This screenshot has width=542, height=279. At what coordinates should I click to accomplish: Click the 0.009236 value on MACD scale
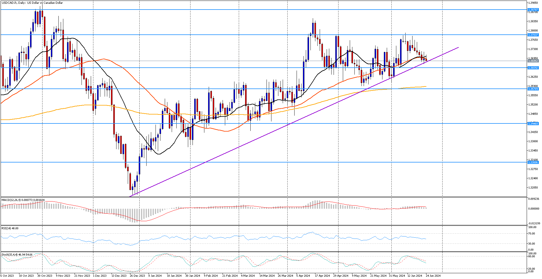point(533,199)
